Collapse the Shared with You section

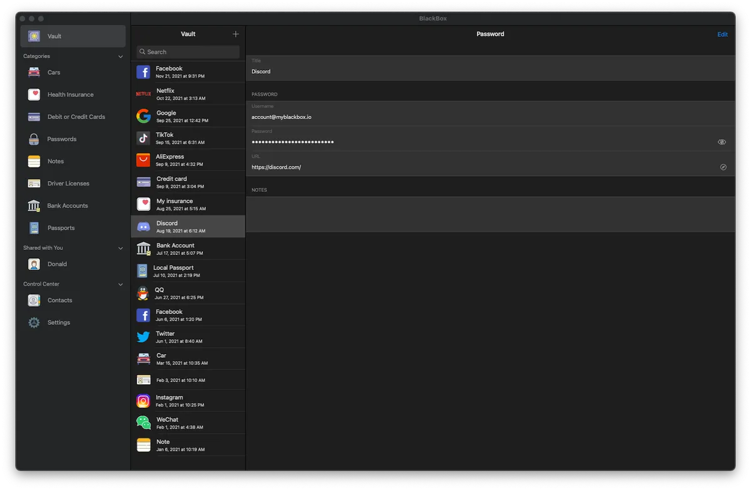click(x=120, y=248)
